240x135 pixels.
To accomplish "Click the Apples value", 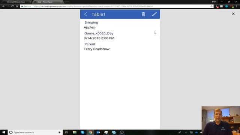I will pos(89,27).
